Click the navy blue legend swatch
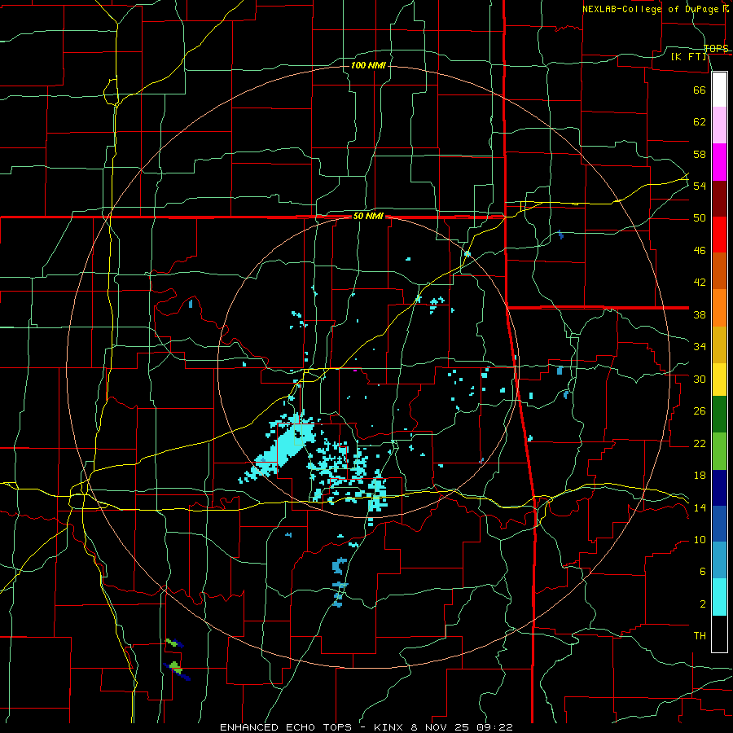The image size is (733, 733). (719, 488)
